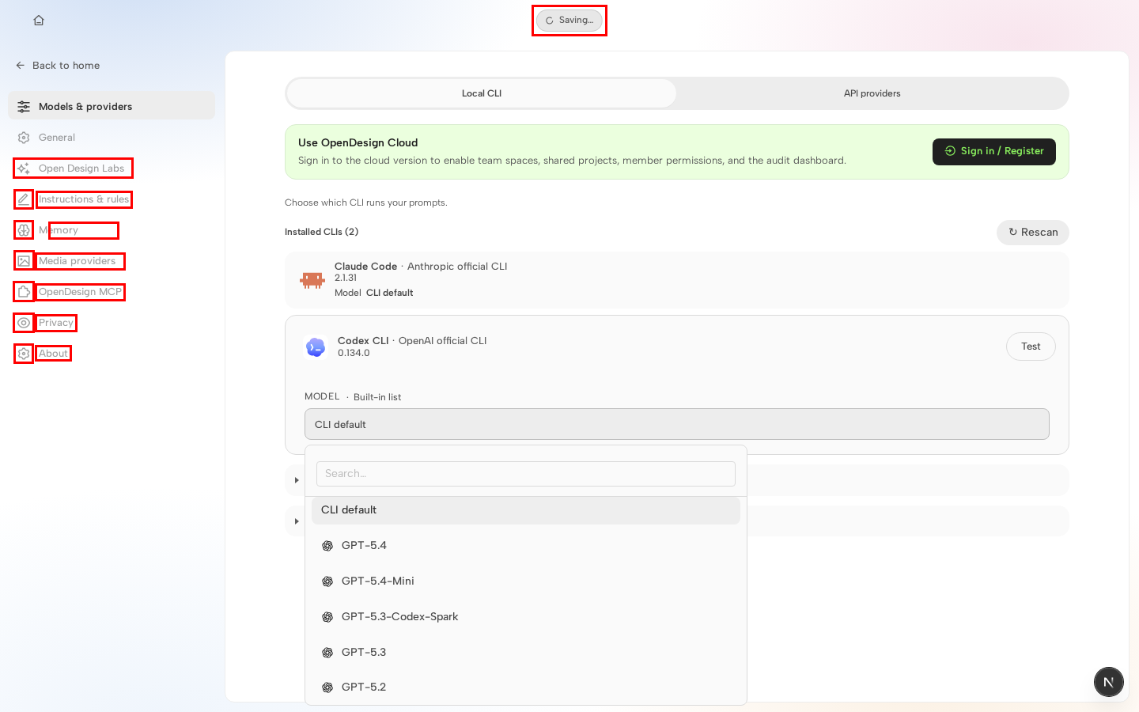Click the Sign in / Register button
The height and width of the screenshot is (712, 1139).
994,152
